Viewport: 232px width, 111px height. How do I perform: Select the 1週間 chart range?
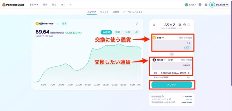click(x=117, y=32)
